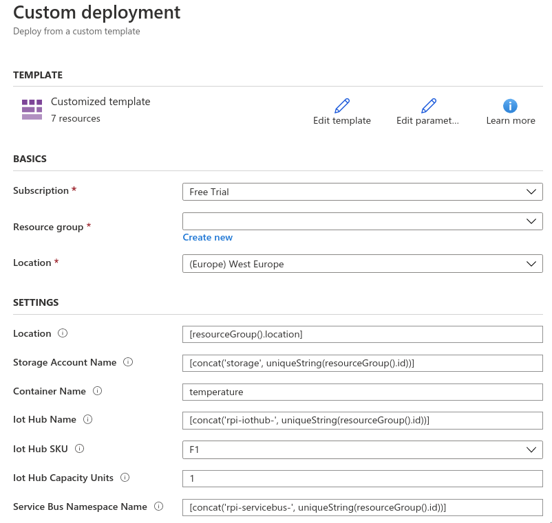
Task: Click the Iot Hub Capacity Units field
Action: [362, 478]
